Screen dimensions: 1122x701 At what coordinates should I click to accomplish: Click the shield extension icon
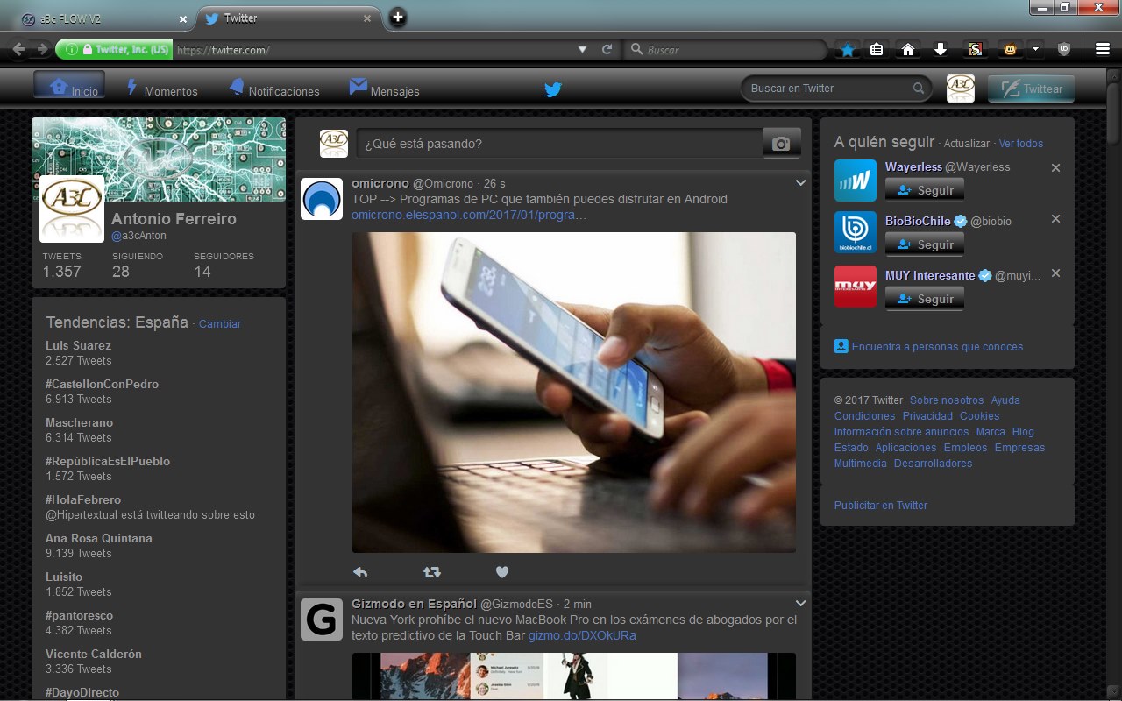[x=1064, y=50]
